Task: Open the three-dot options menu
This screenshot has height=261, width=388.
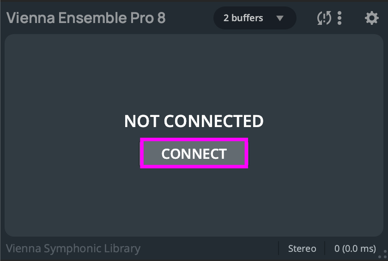Action: tap(339, 18)
